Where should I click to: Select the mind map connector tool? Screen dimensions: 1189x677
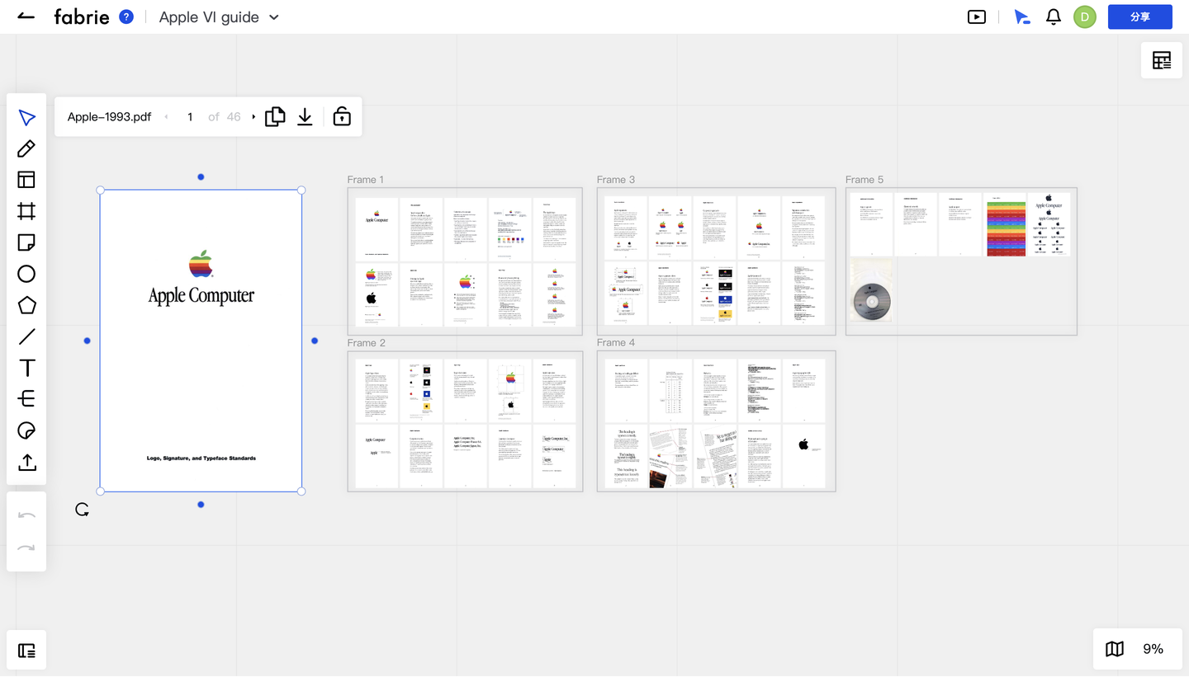coord(26,399)
